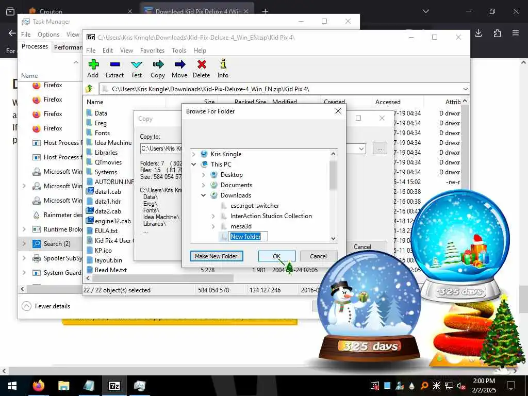The height and width of the screenshot is (396, 528).
Task: Open the 7-Zip File menu
Action: tap(91, 51)
